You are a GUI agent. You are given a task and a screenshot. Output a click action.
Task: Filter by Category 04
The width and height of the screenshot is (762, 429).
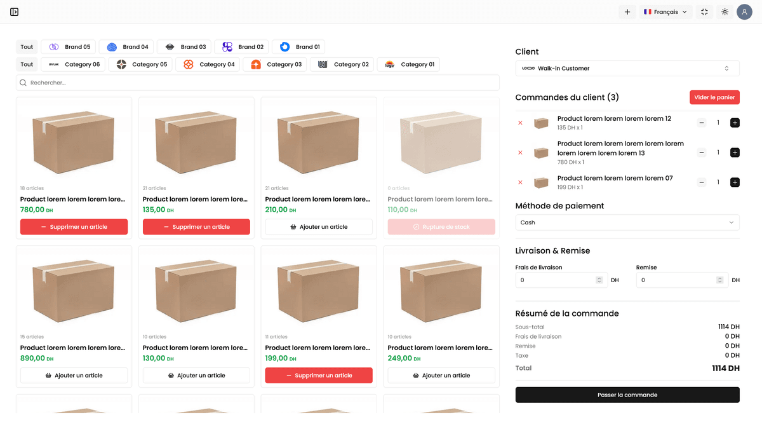point(208,64)
